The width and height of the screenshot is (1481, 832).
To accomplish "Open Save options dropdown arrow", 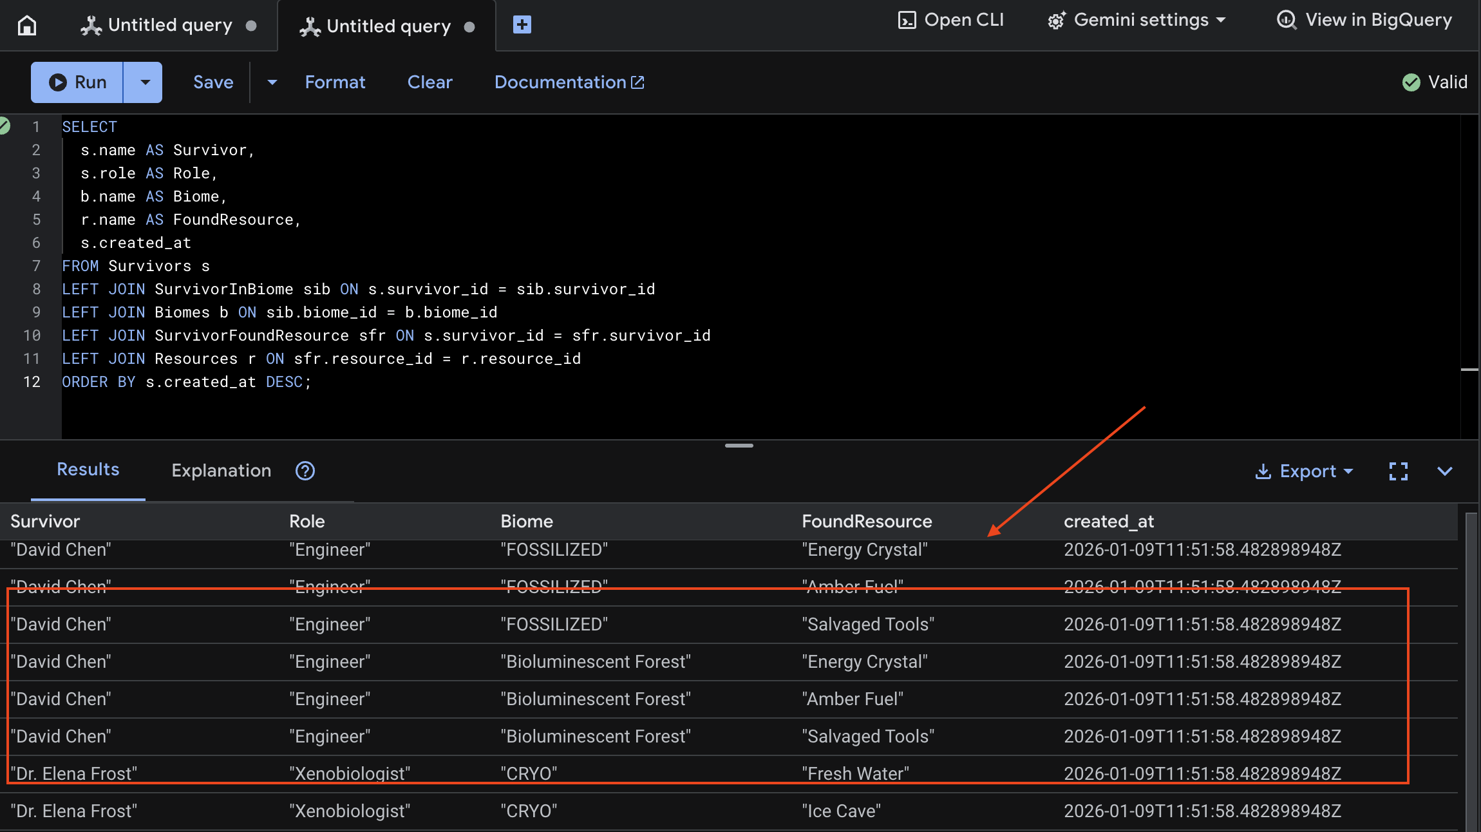I will point(272,82).
